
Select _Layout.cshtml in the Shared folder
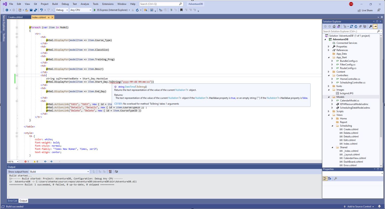pos(351,155)
